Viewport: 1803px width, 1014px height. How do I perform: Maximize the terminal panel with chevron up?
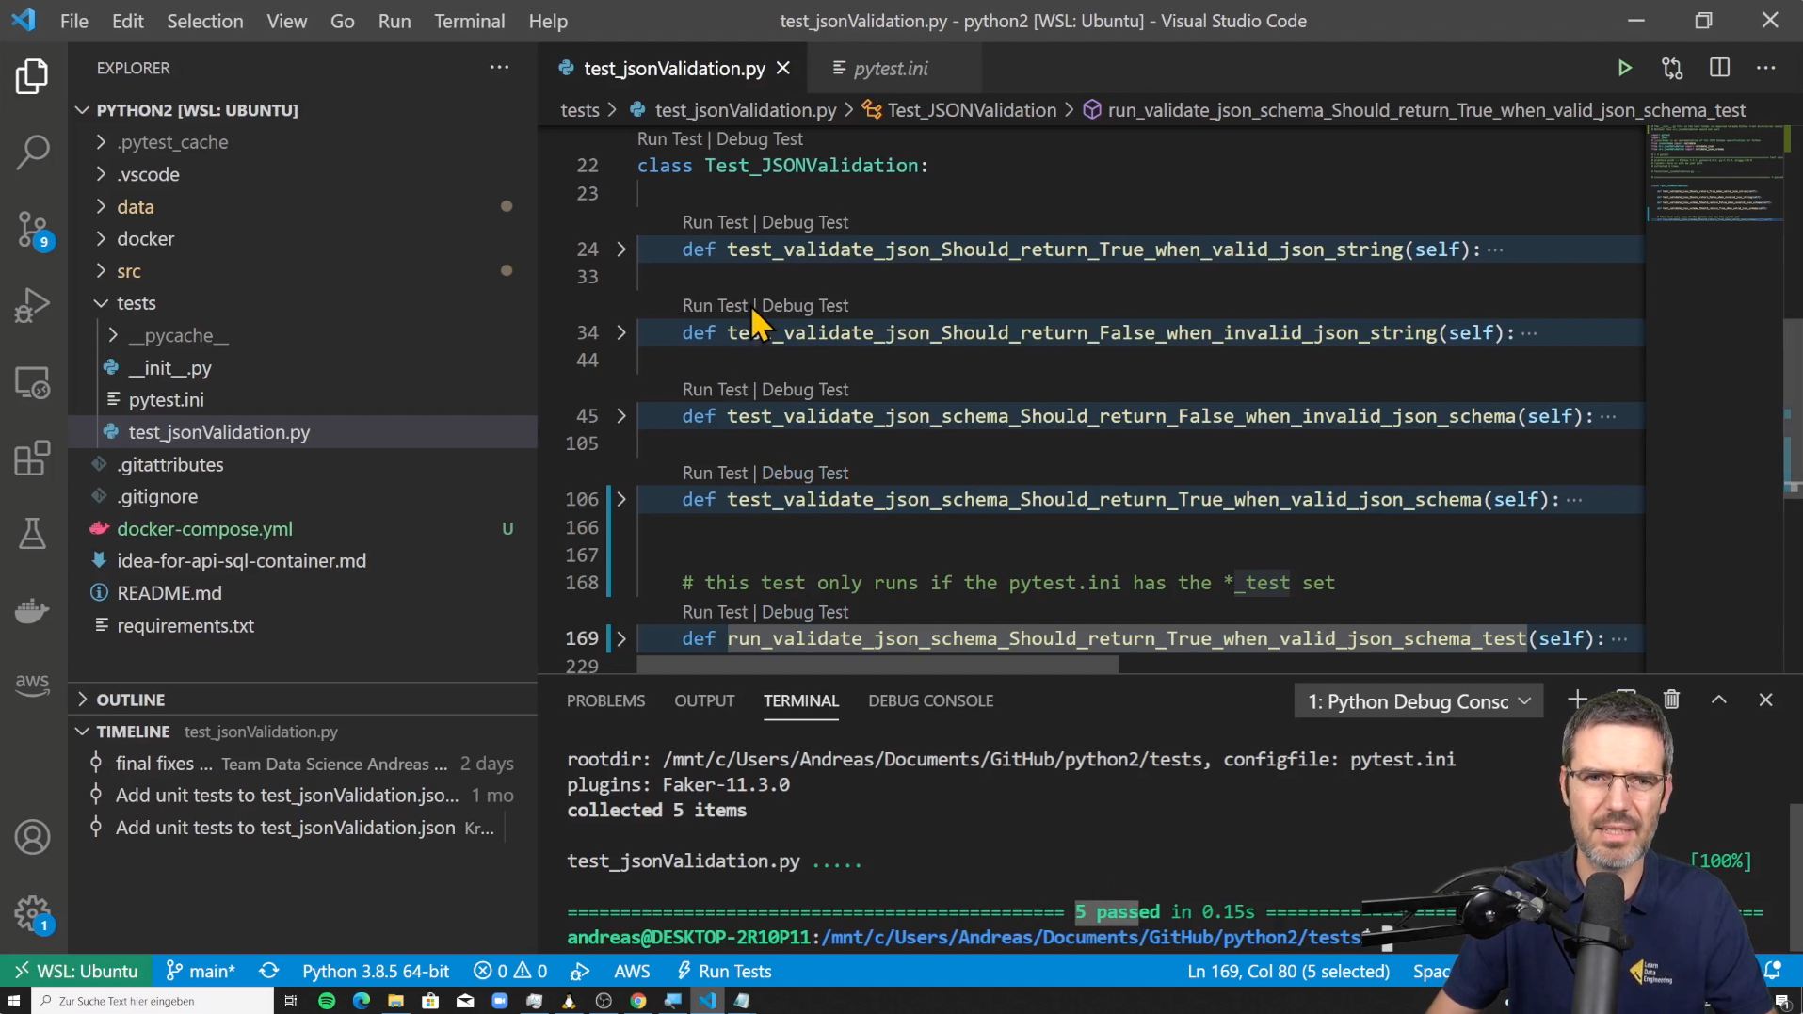pyautogui.click(x=1719, y=700)
